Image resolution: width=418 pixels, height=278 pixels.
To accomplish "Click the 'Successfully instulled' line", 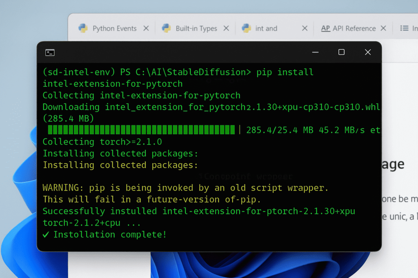I will (199, 211).
